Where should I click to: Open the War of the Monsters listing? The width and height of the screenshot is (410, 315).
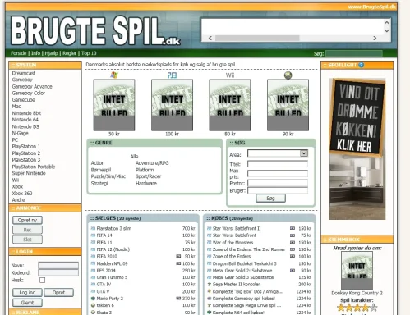[233, 243]
